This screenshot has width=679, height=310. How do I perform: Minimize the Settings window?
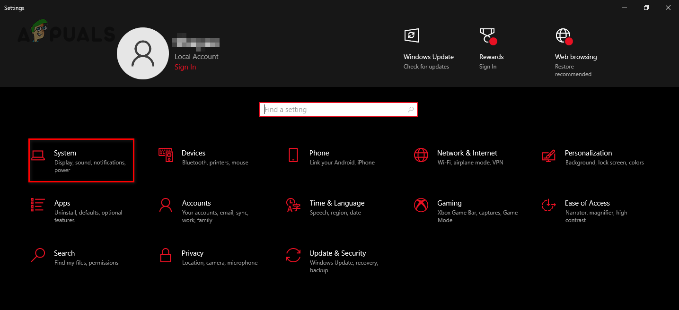point(625,8)
